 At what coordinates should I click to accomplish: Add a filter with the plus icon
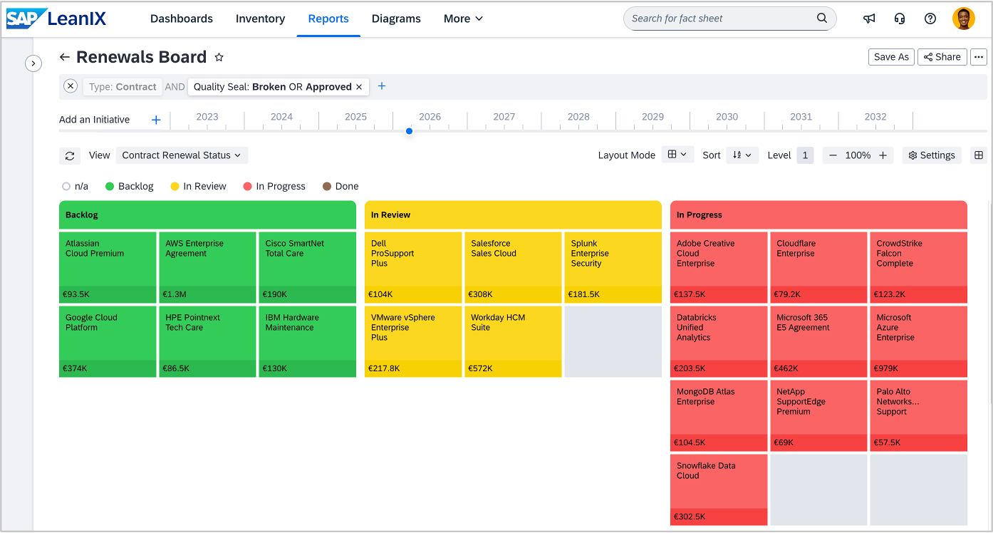coord(382,86)
